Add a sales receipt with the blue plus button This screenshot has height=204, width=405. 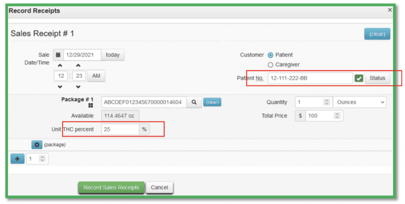pyautogui.click(x=17, y=159)
